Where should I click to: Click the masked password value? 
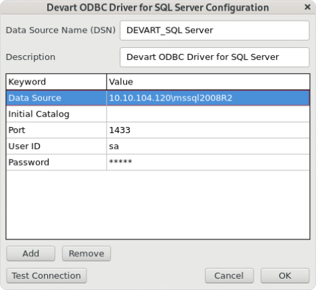coord(208,162)
